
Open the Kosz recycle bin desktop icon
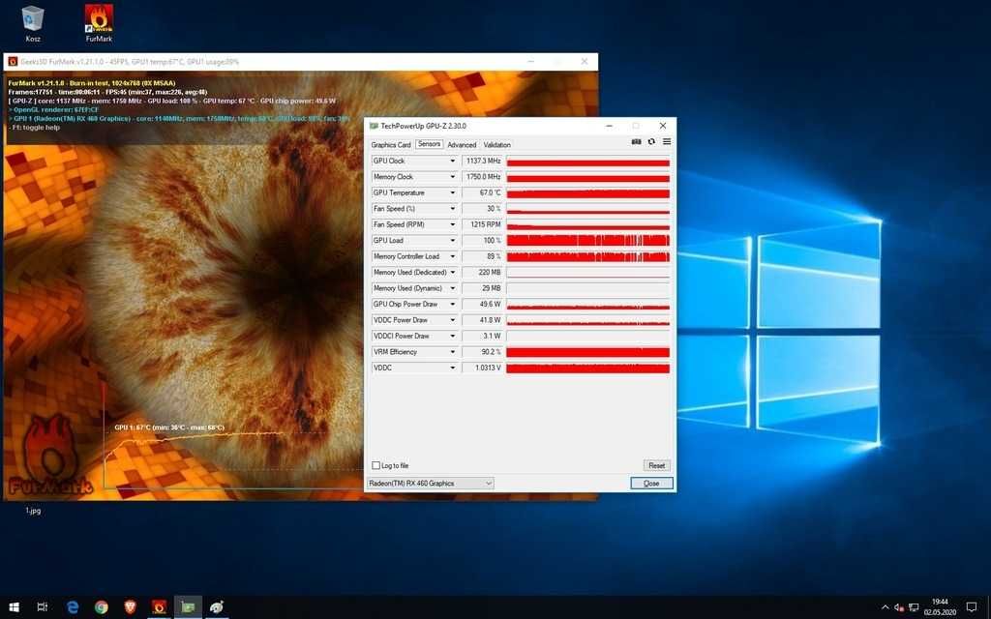click(33, 23)
